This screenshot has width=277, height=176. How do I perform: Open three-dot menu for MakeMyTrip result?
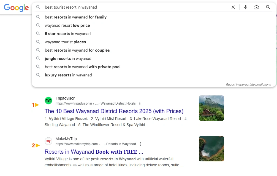pyautogui.click(x=141, y=144)
